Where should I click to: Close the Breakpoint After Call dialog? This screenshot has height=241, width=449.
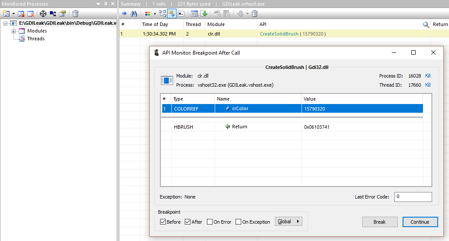433,52
